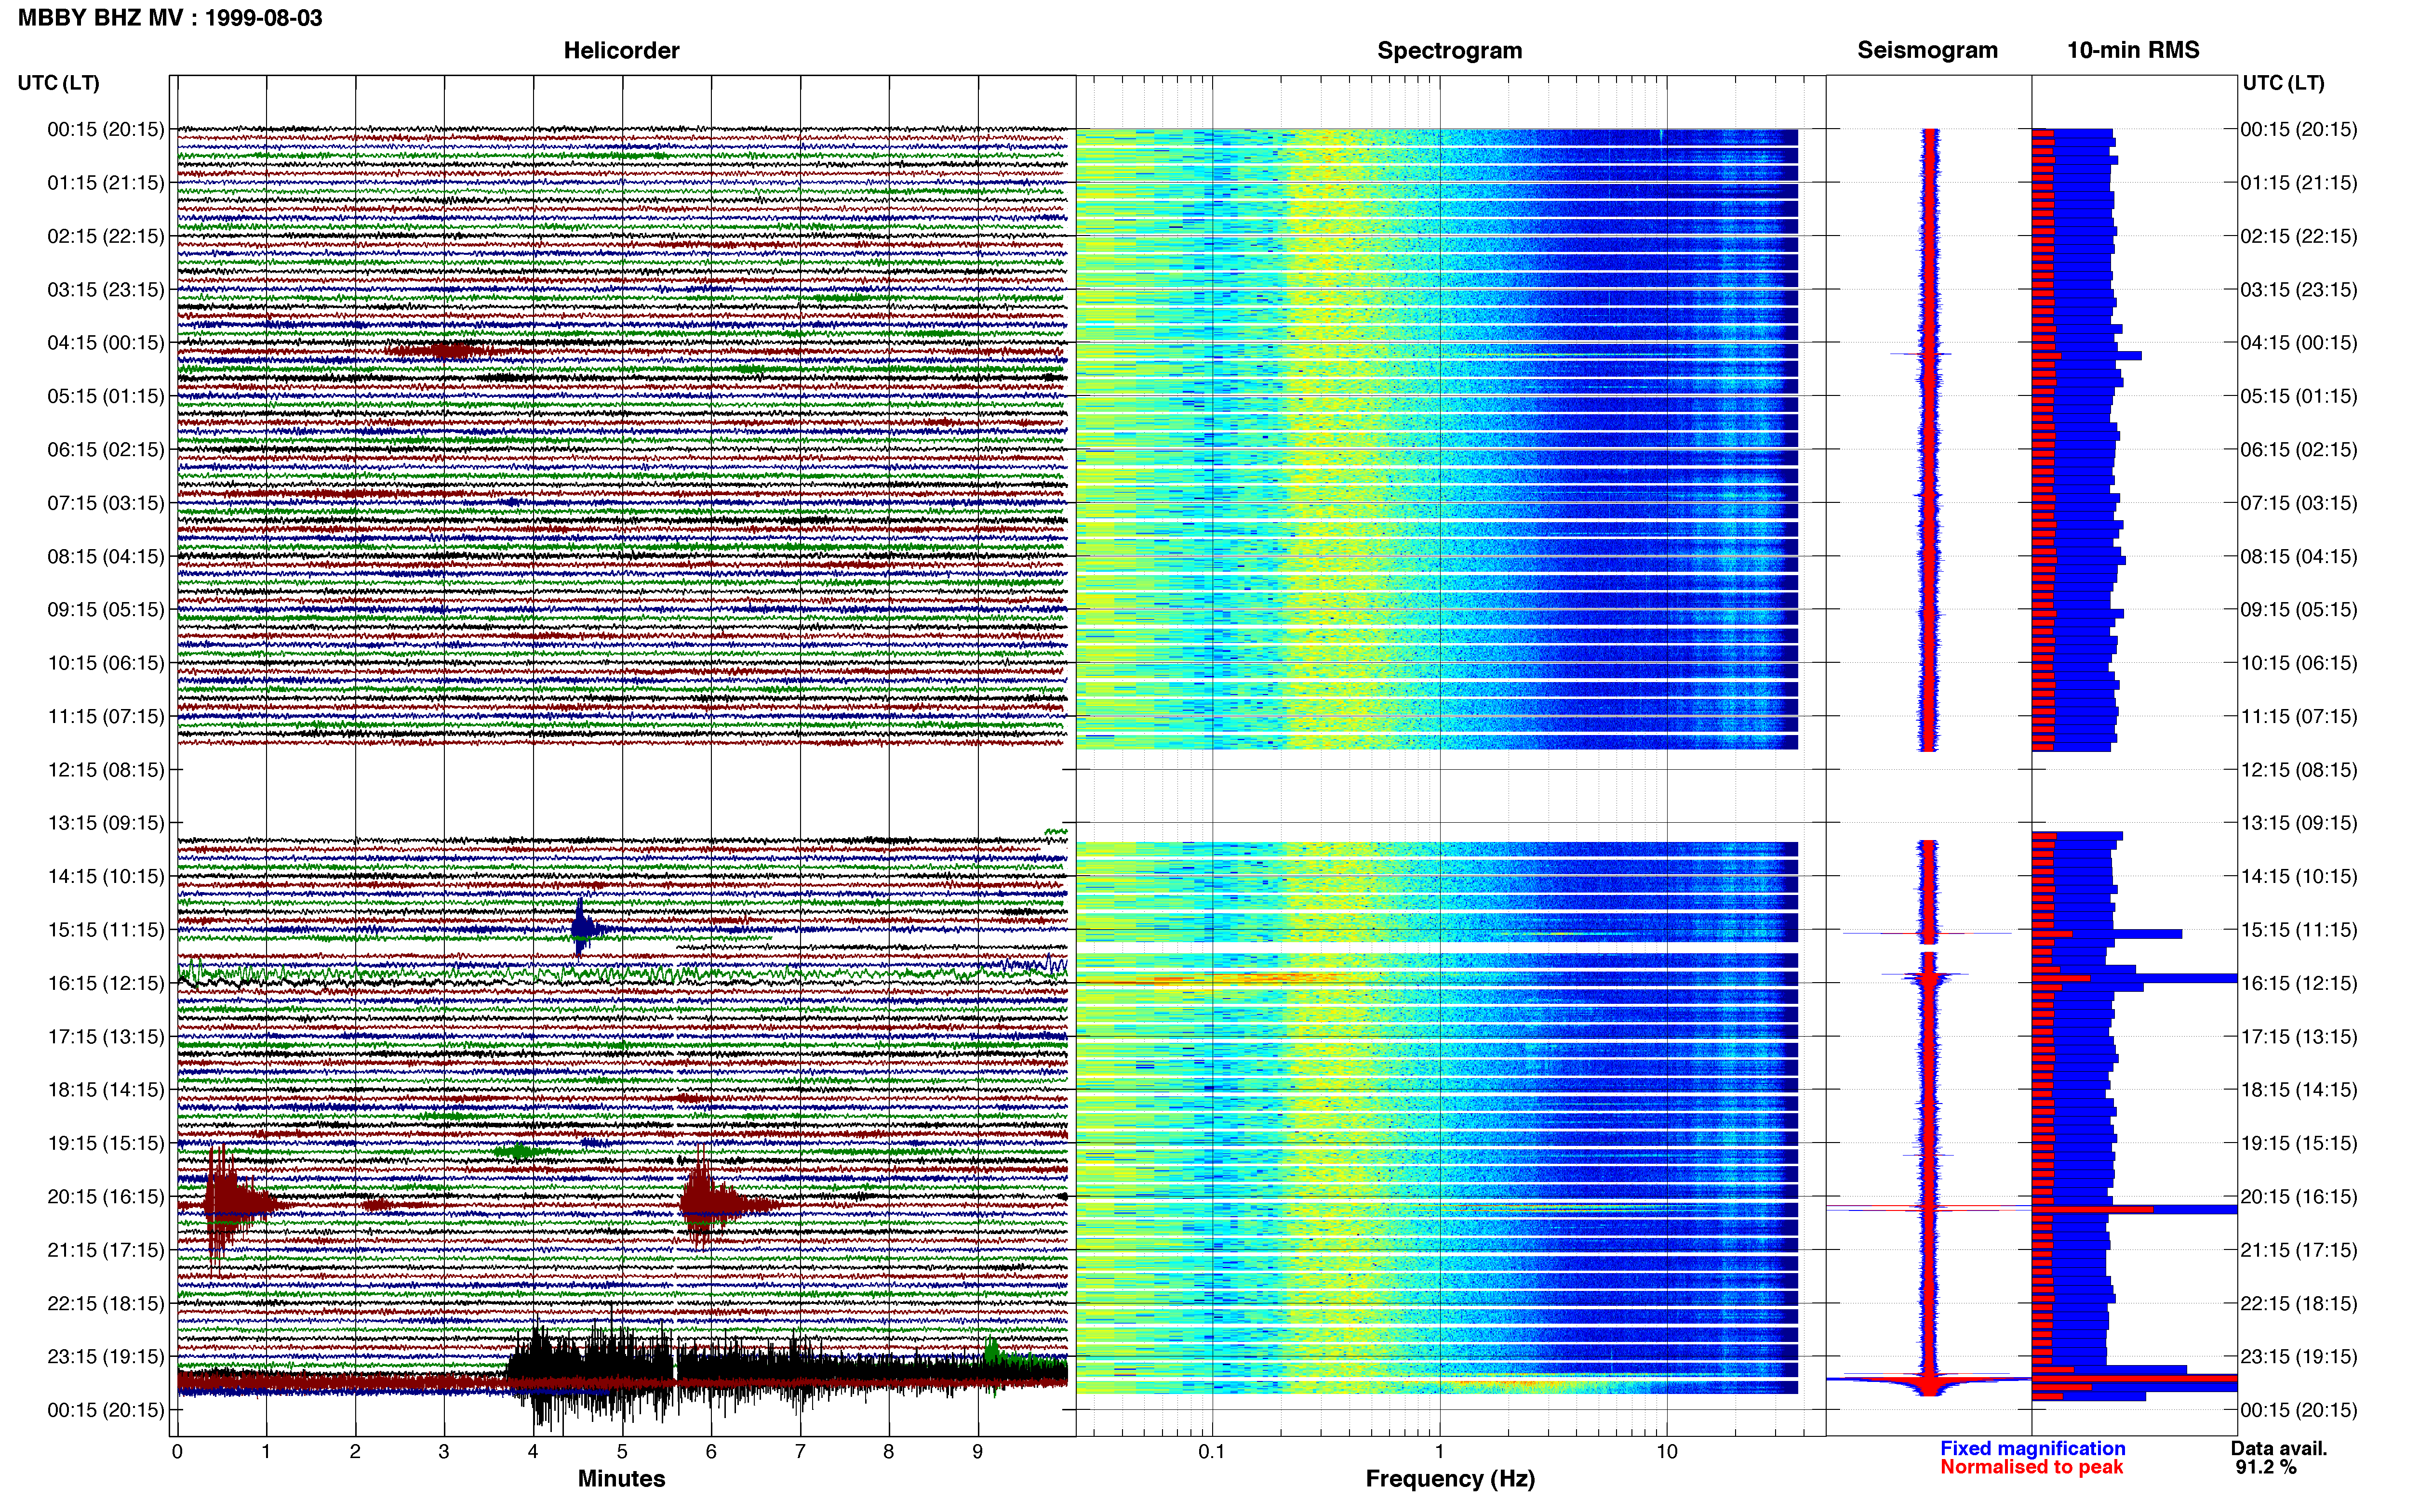
Task: Click the blue event burst near 15:15
Action: [x=583, y=928]
